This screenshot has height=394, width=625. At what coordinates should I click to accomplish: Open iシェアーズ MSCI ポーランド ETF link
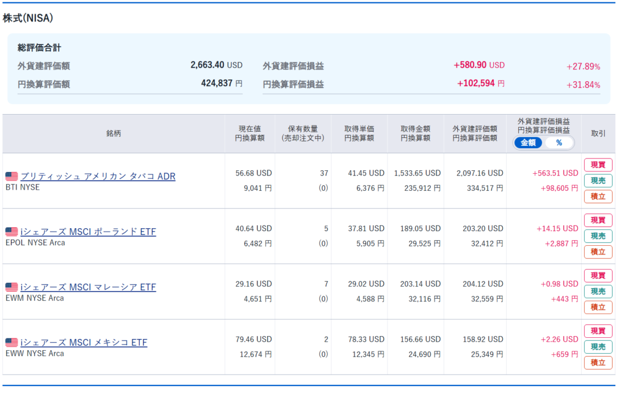88,232
